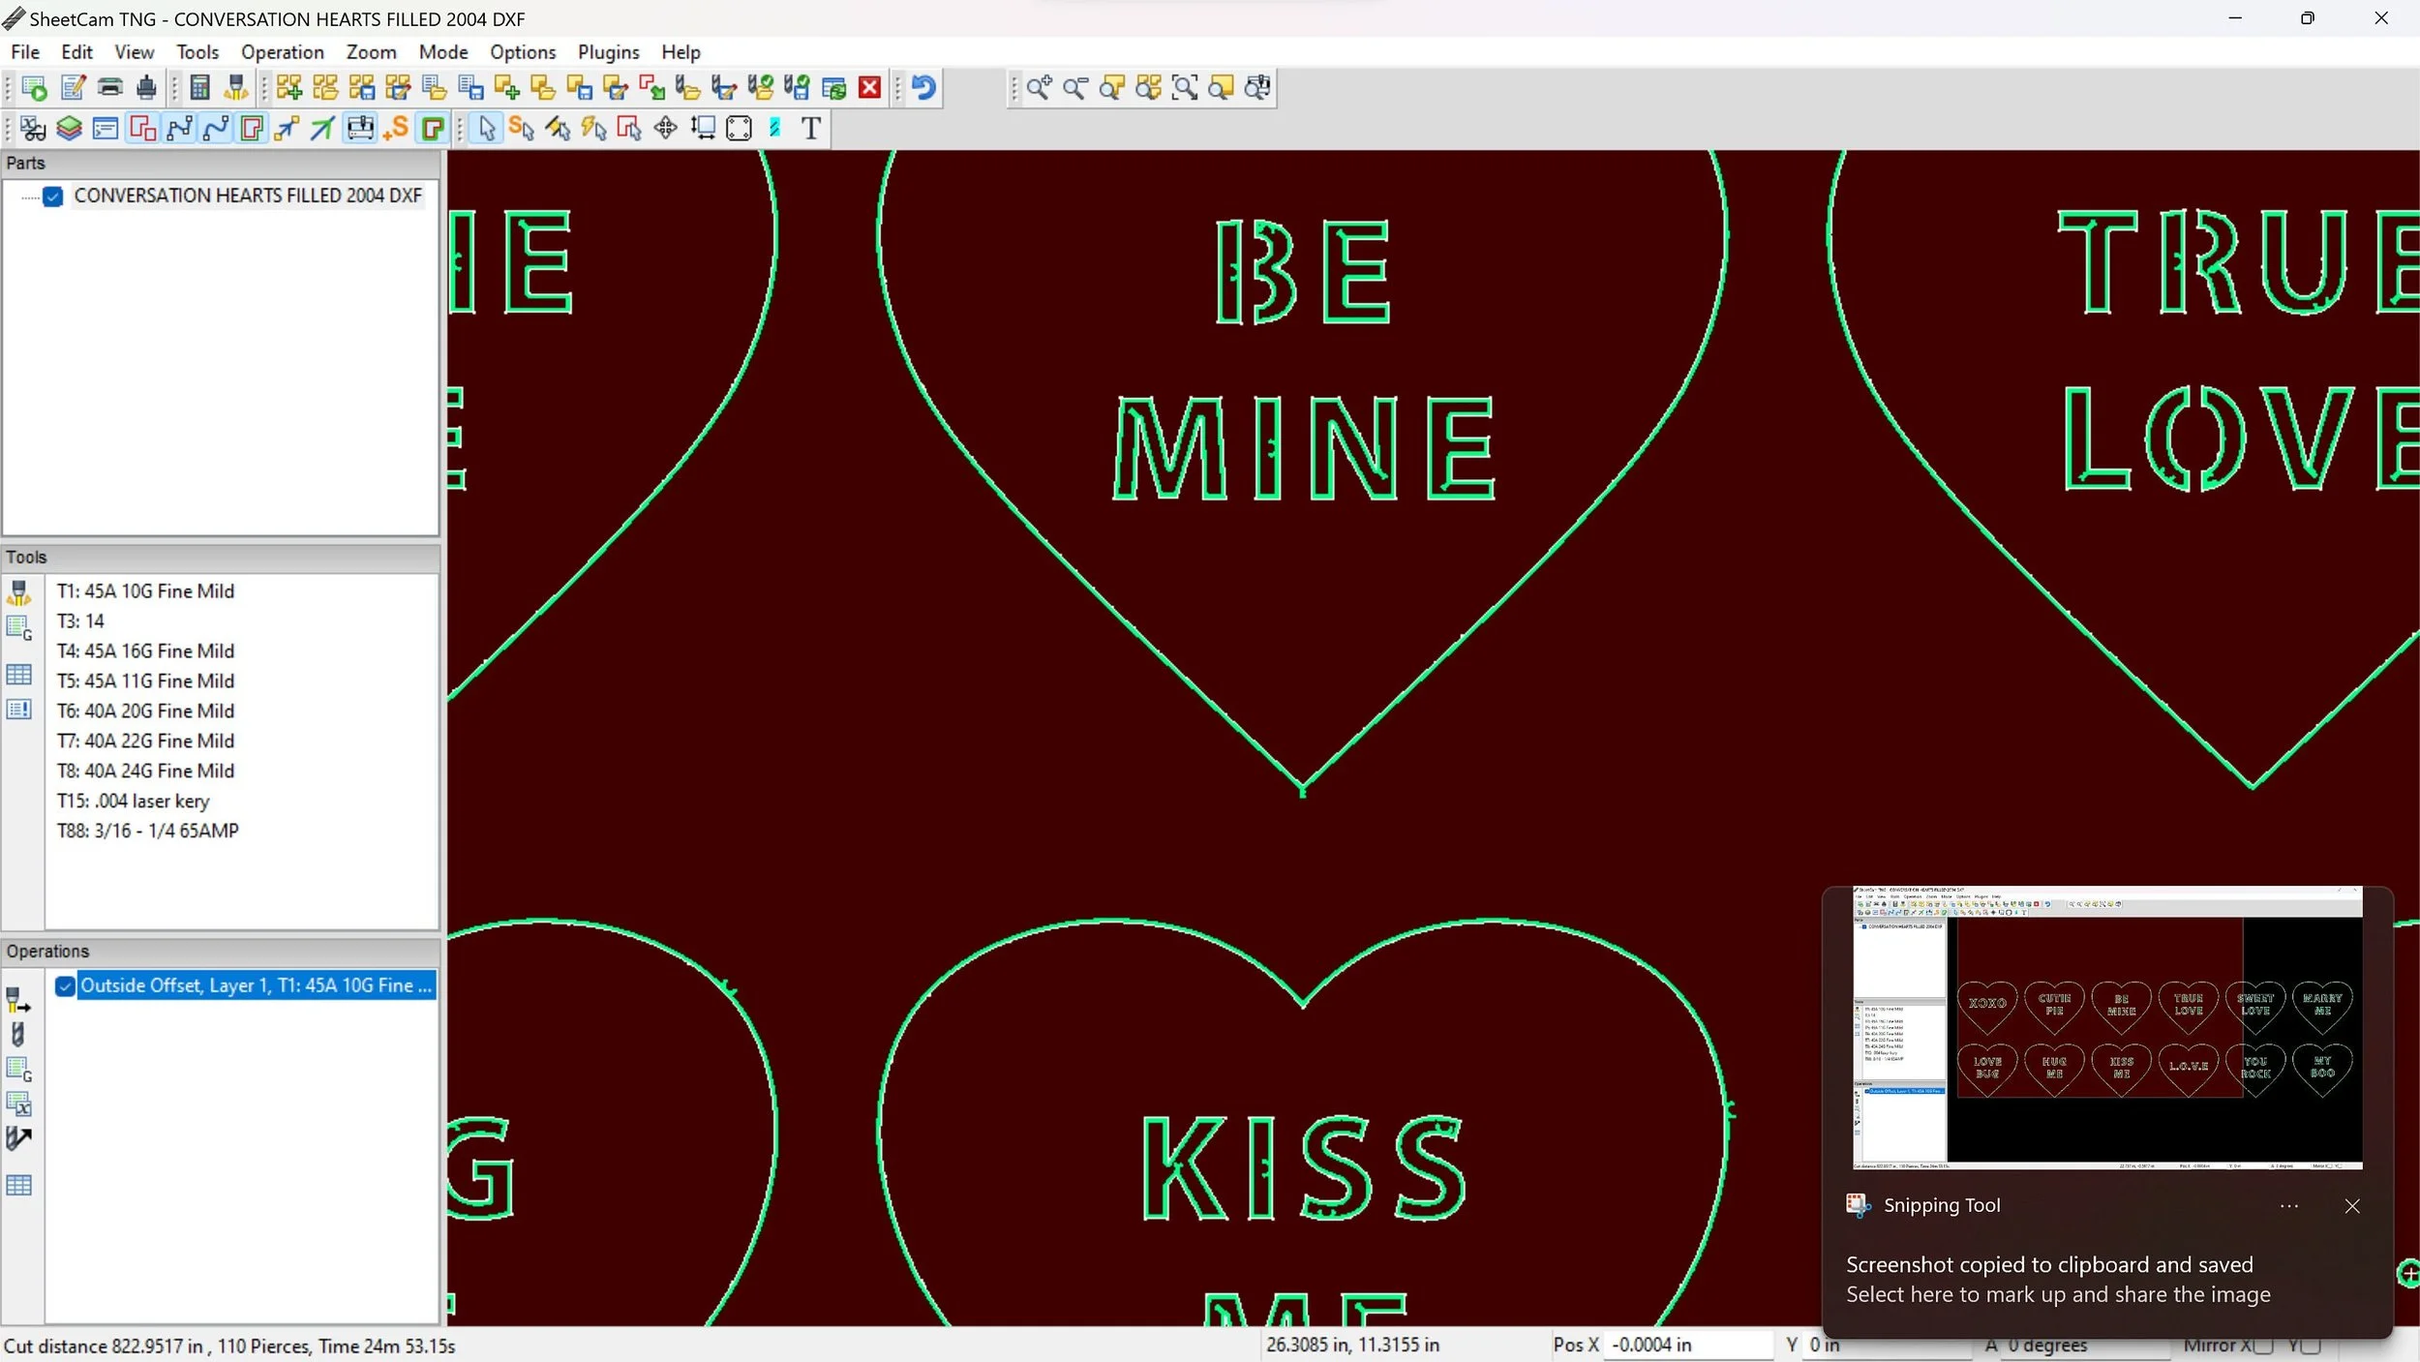2420x1362 pixels.
Task: Toggle the show red shapes button
Action: [x=142, y=128]
